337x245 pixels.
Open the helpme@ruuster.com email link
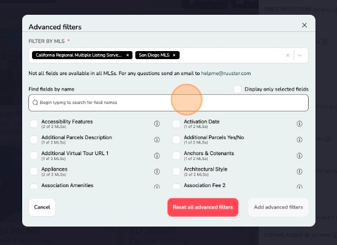point(226,73)
